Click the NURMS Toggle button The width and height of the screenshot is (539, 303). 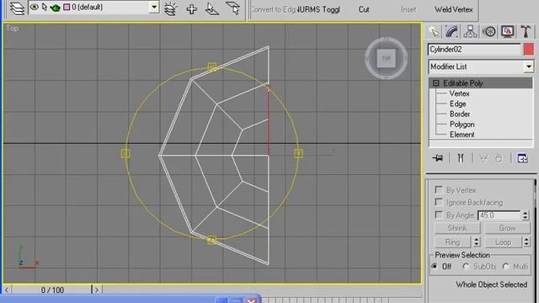point(318,9)
